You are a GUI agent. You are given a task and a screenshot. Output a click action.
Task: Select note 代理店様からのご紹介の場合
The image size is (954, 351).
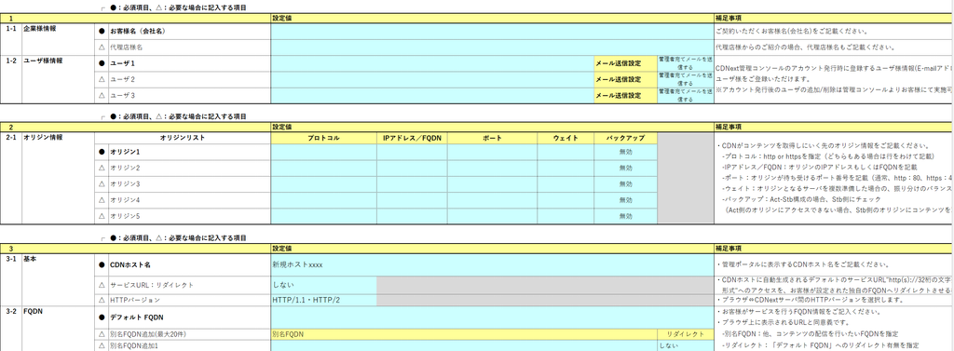pos(805,47)
